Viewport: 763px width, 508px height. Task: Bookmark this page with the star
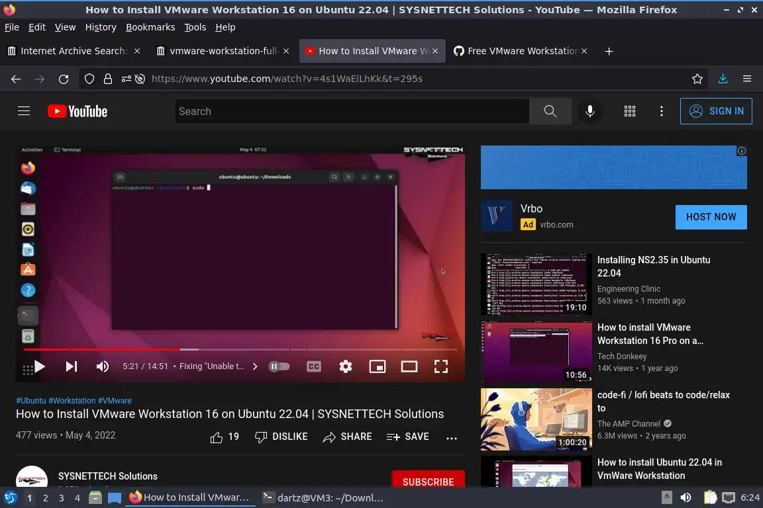point(697,79)
